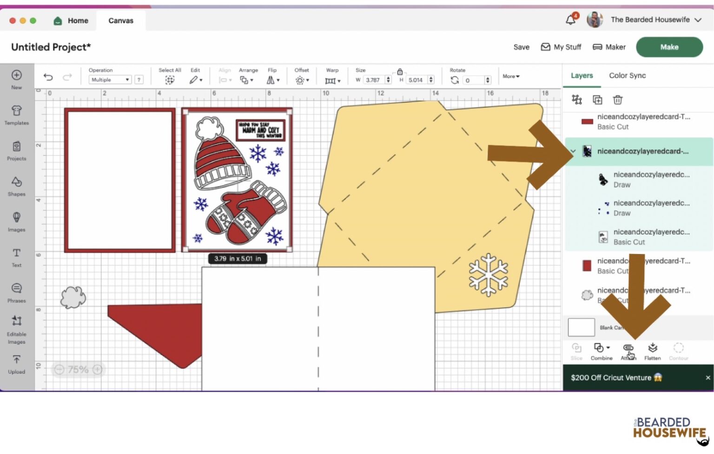Viewport: 714px width, 454px height.
Task: Click the Rotate angle input field
Action: point(474,80)
